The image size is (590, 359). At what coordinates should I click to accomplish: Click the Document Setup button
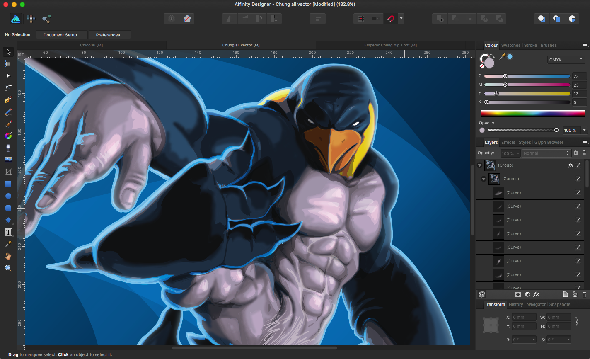(x=62, y=35)
